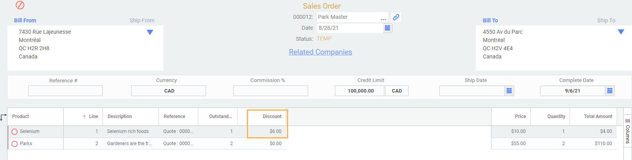Open the Ship Date calendar icon
The height and width of the screenshot is (160, 632).
[x=509, y=91]
